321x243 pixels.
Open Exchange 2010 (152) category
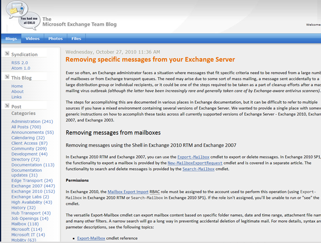pyautogui.click(x=33, y=191)
